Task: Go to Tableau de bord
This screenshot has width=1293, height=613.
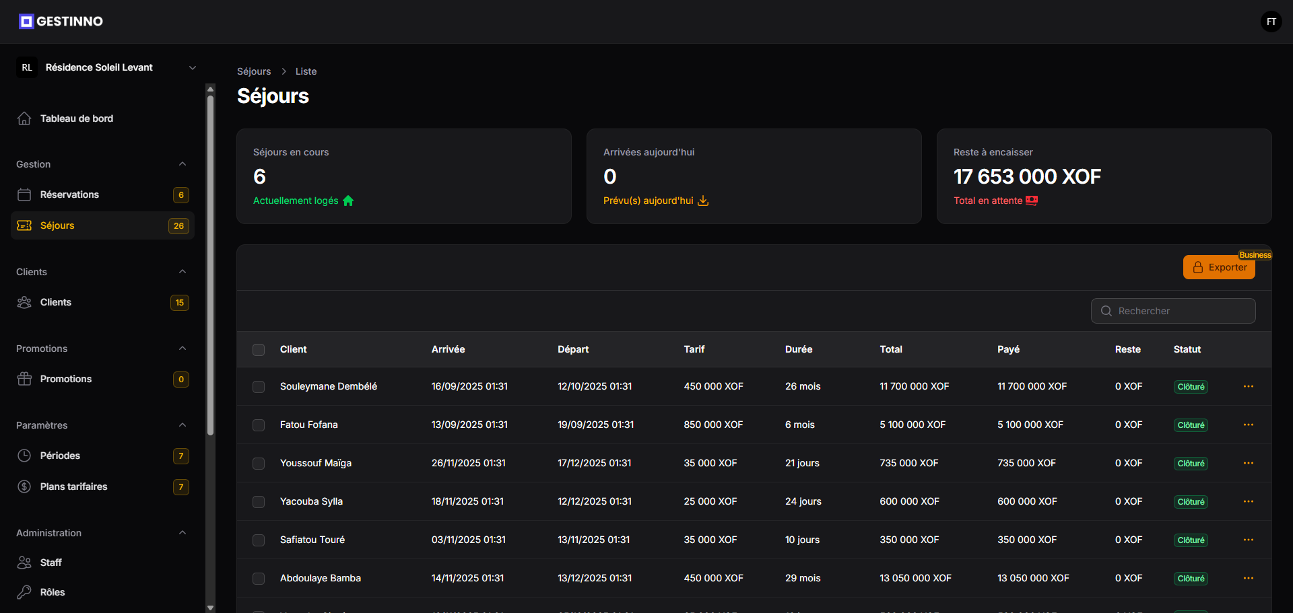Action: [102, 118]
